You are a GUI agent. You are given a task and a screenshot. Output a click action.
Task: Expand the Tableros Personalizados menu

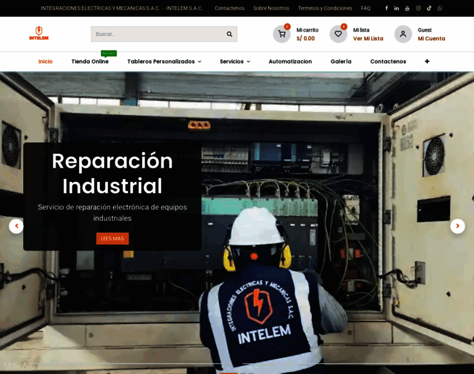pyautogui.click(x=164, y=62)
